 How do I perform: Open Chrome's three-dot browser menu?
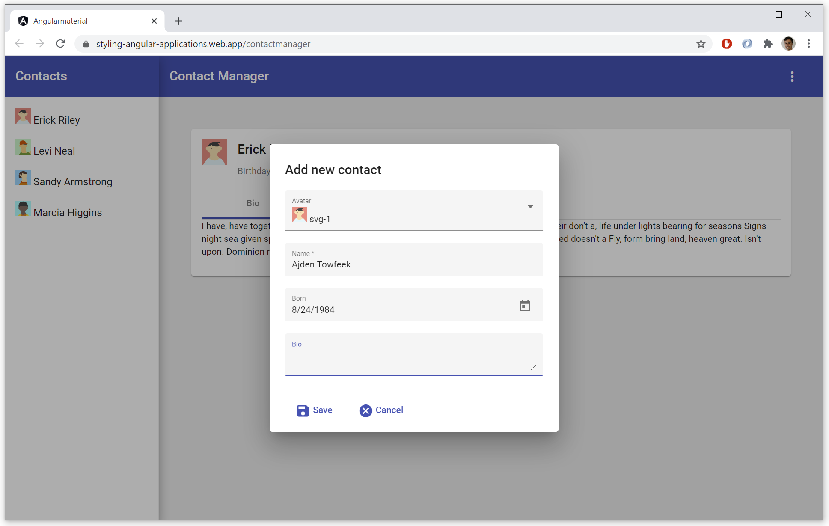(808, 44)
